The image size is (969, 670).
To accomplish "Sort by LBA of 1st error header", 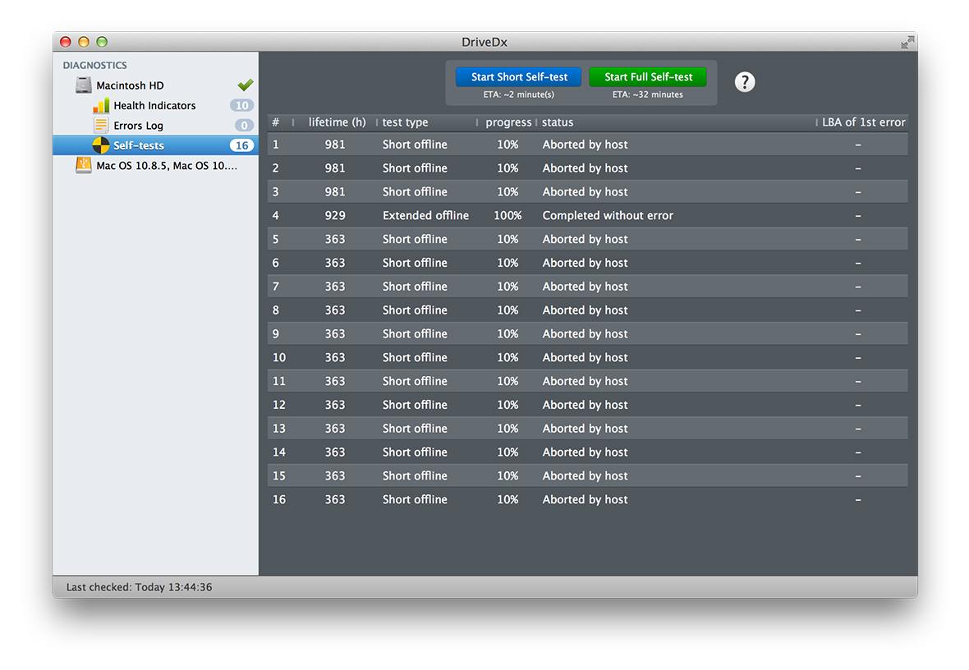I will coord(863,122).
